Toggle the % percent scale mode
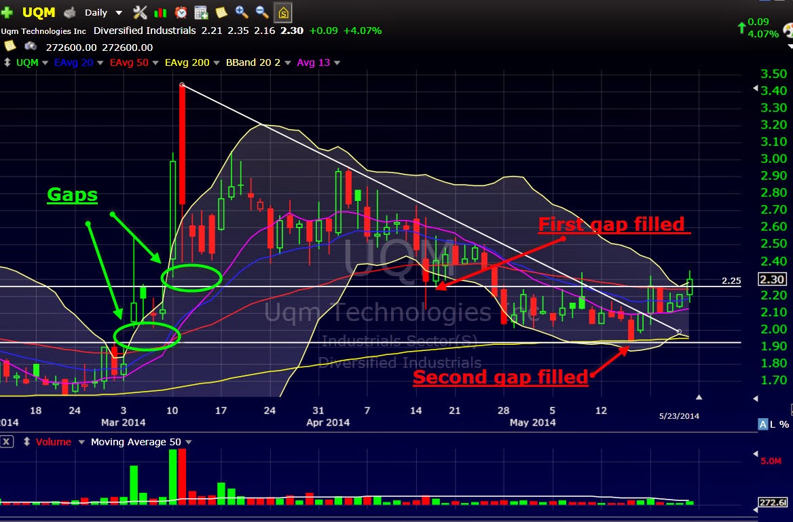 pyautogui.click(x=784, y=424)
